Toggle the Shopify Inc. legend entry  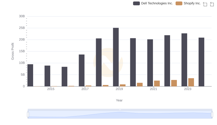188,3
